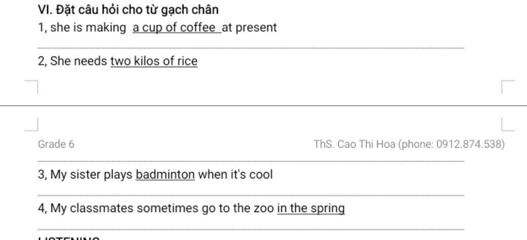This screenshot has height=240, width=527.
Task: Click the underlined word 'badminton'
Action: coord(165,175)
